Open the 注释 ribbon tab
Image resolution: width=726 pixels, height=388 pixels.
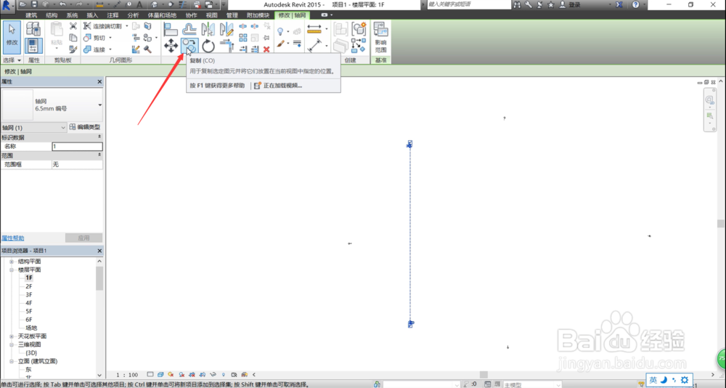click(113, 15)
